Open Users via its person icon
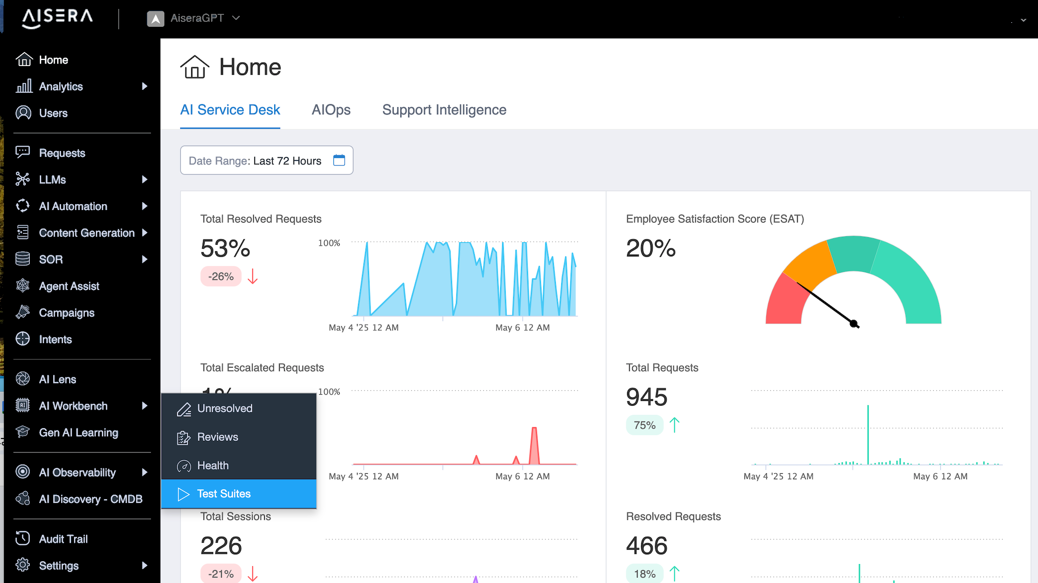The image size is (1038, 583). point(23,113)
